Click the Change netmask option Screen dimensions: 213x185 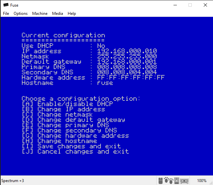pos(57,115)
